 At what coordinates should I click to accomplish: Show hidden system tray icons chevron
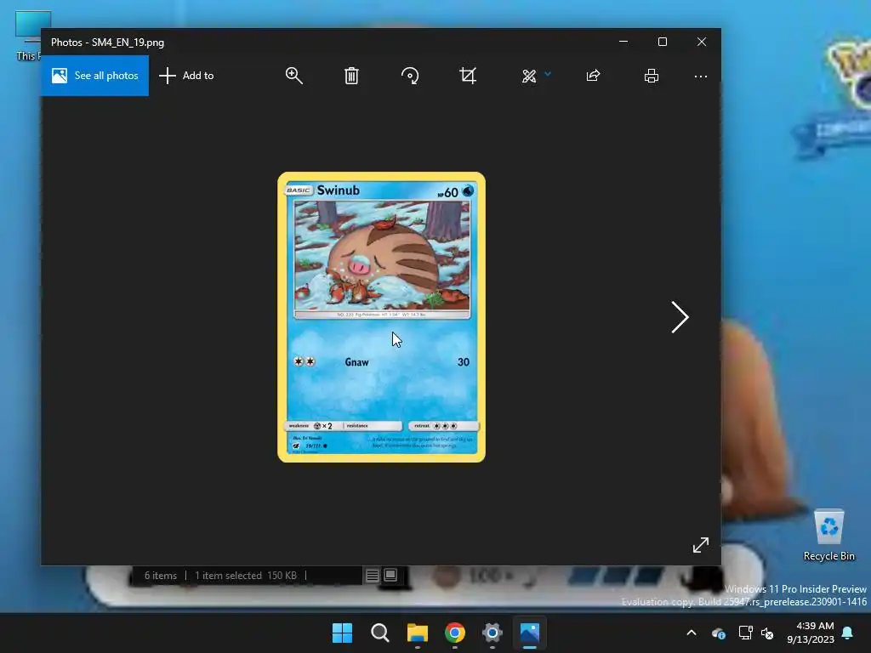click(x=692, y=633)
